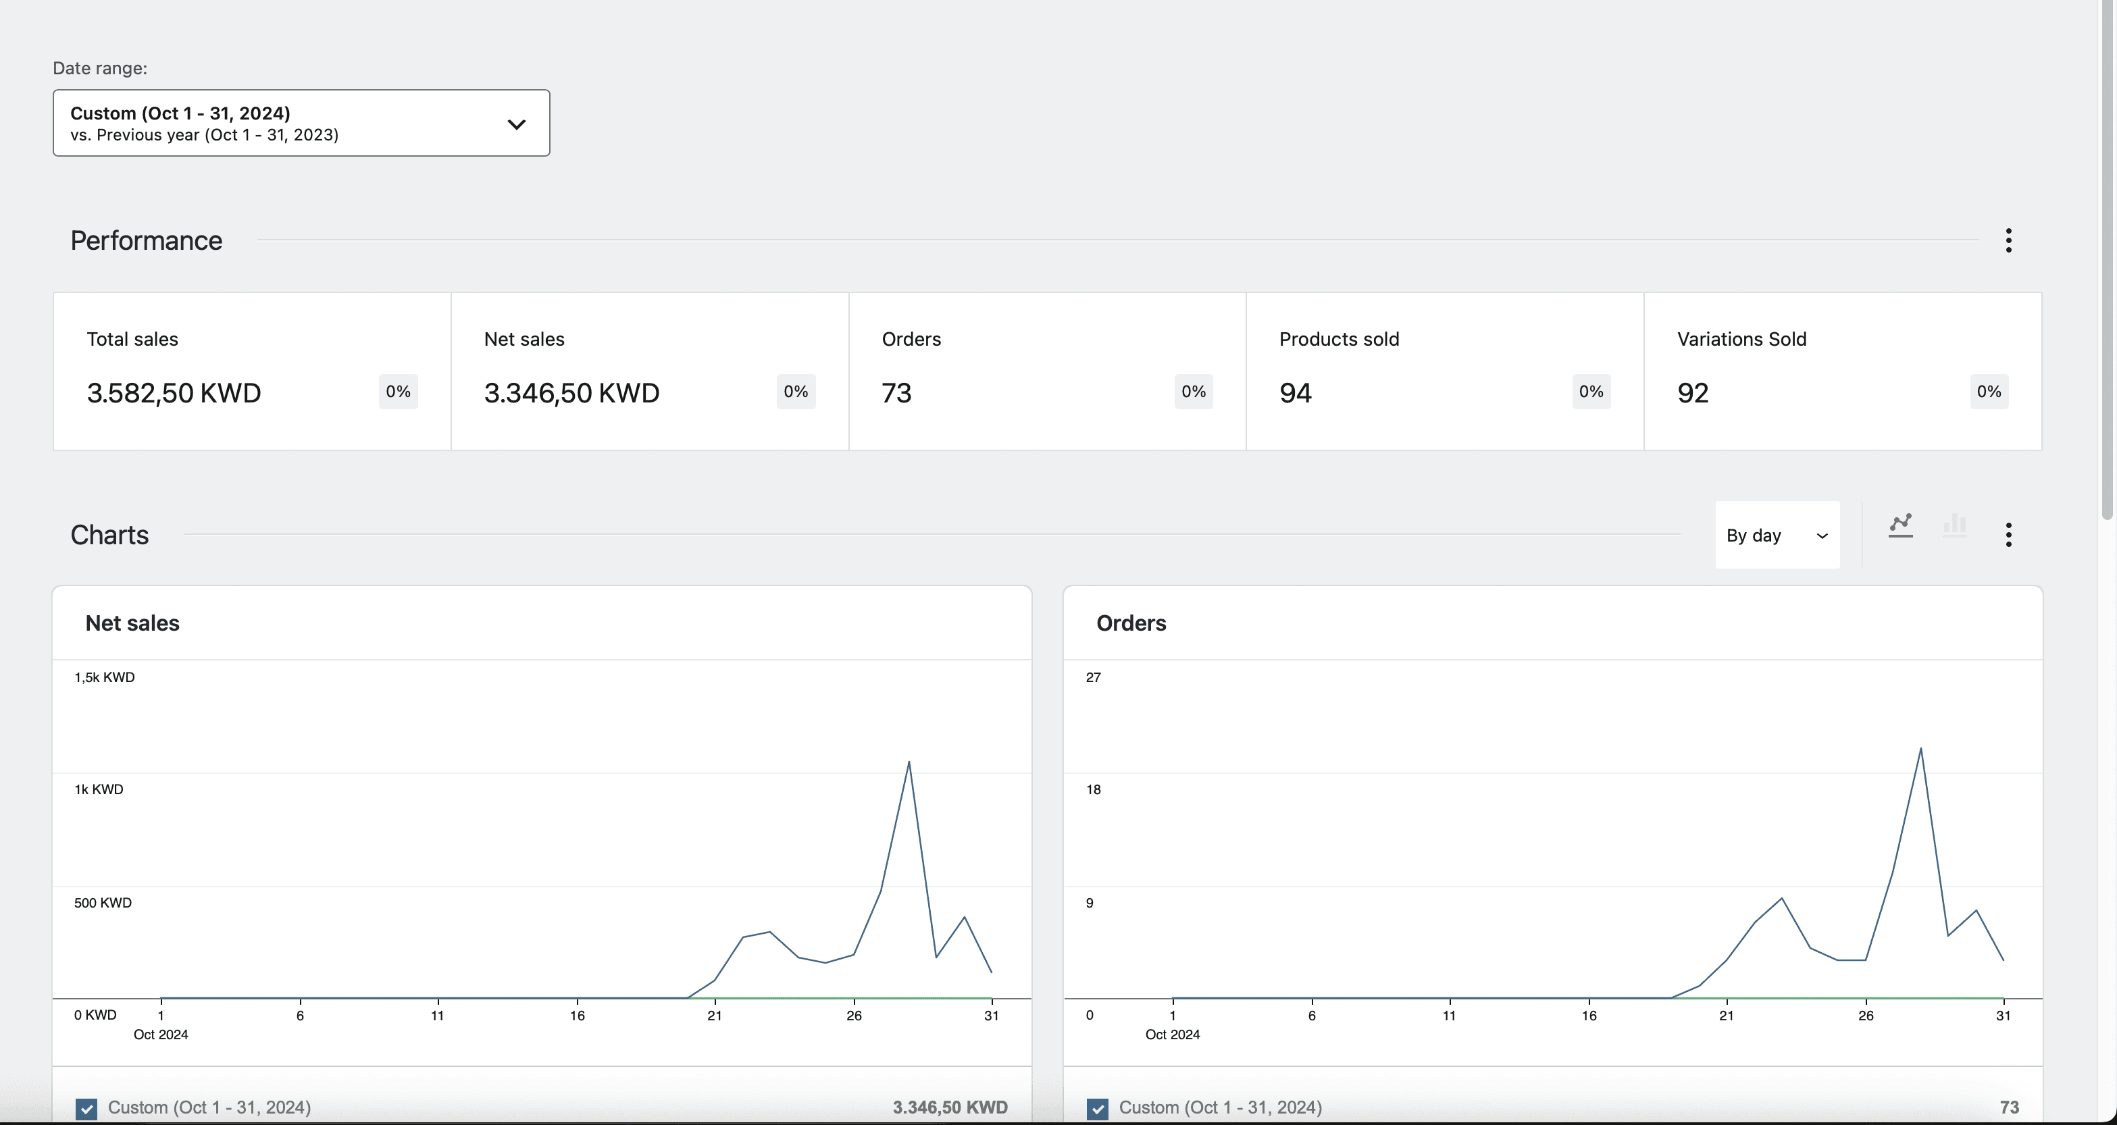
Task: Uncheck Orders Custom Oct 2024 checkbox
Action: 1097,1109
